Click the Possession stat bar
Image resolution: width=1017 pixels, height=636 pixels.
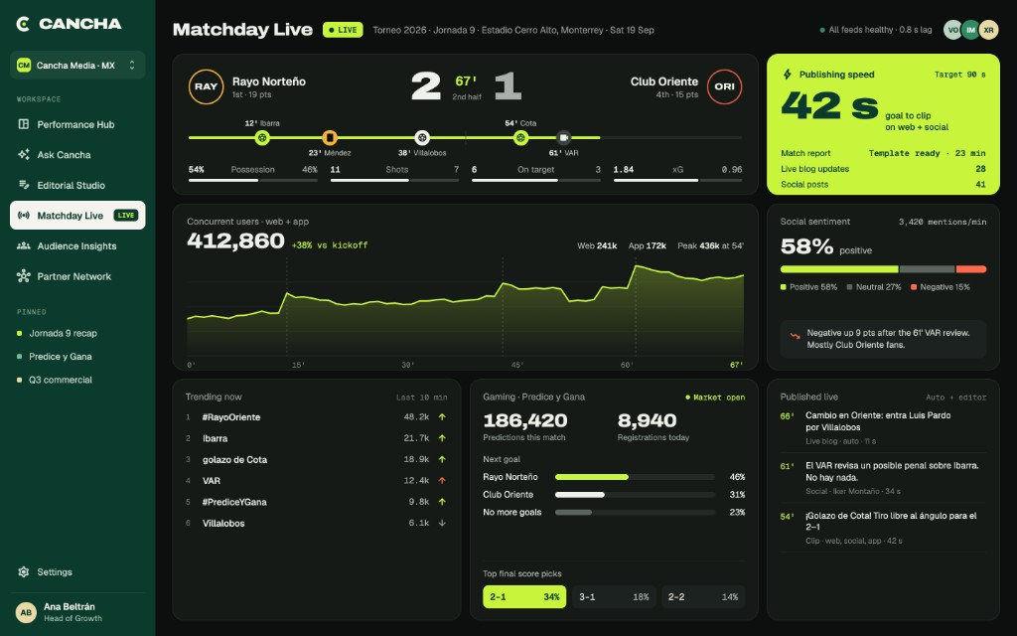pyautogui.click(x=253, y=180)
